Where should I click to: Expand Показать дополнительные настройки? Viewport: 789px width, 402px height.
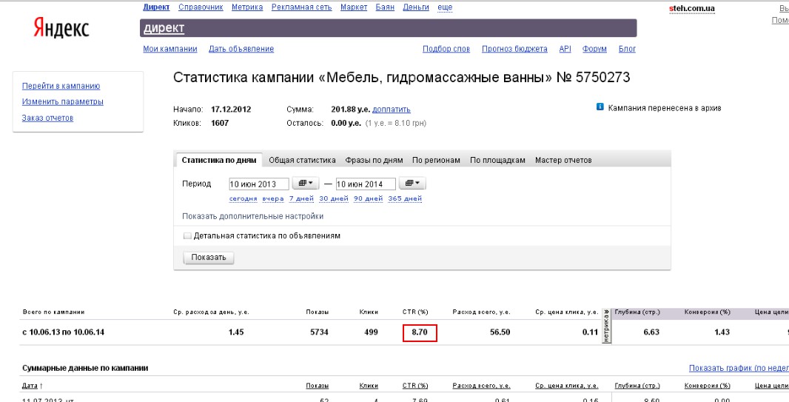click(x=252, y=216)
